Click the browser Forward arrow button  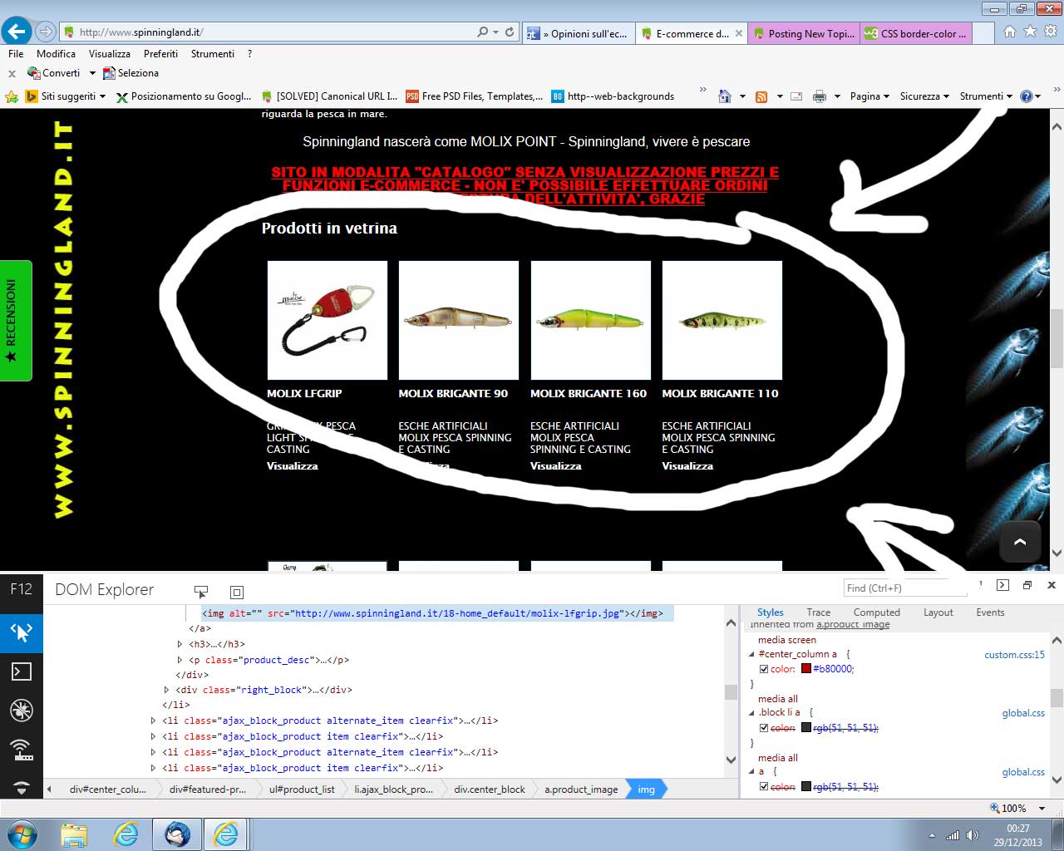tap(46, 32)
